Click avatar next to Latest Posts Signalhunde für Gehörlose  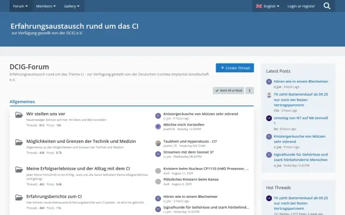pyautogui.click(x=269, y=155)
